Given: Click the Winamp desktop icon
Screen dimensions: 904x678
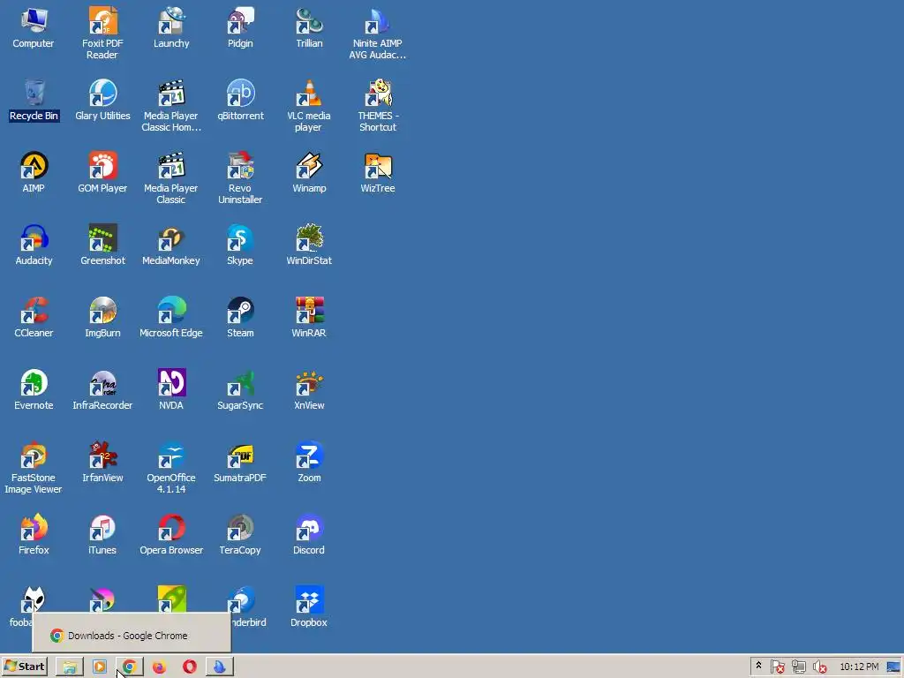Looking at the screenshot, I should pyautogui.click(x=309, y=172).
